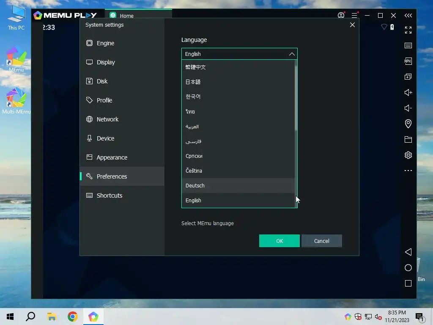The height and width of the screenshot is (325, 433).
Task: Open the Windows Security tray icon
Action: tap(358, 317)
